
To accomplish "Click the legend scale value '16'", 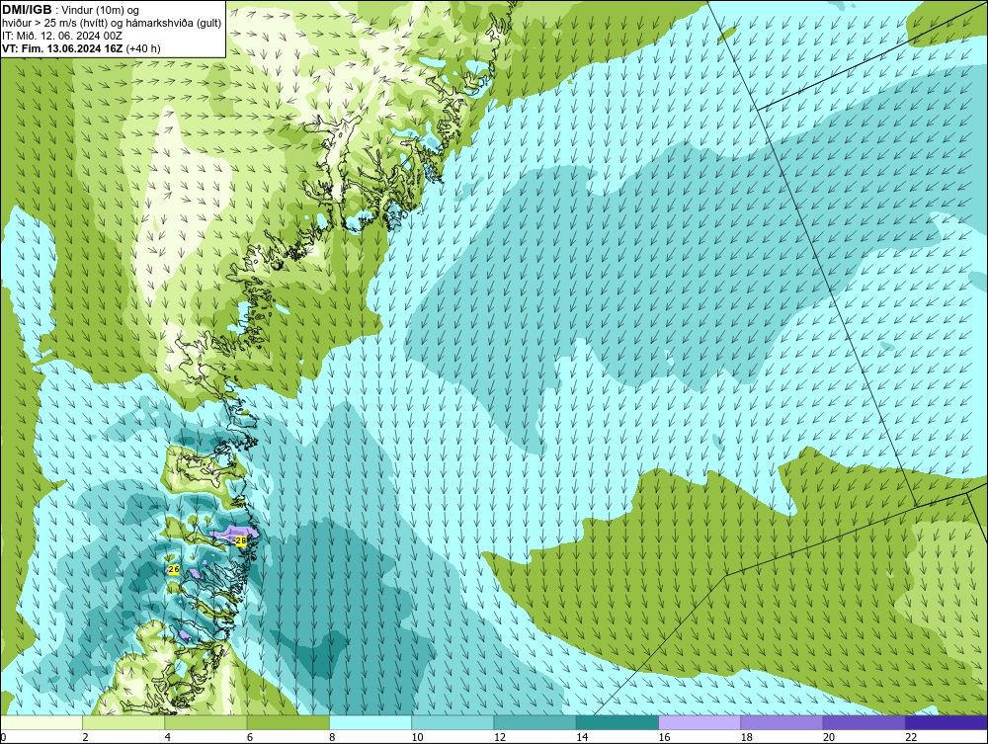I will (664, 737).
